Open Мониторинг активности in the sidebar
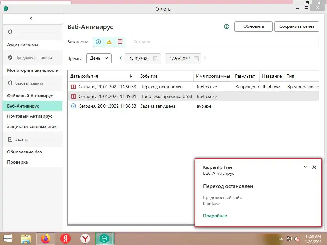Image resolution: width=327 pixels, height=245 pixels. click(x=32, y=70)
